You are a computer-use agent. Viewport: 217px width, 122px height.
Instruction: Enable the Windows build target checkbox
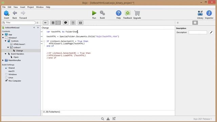6,74
